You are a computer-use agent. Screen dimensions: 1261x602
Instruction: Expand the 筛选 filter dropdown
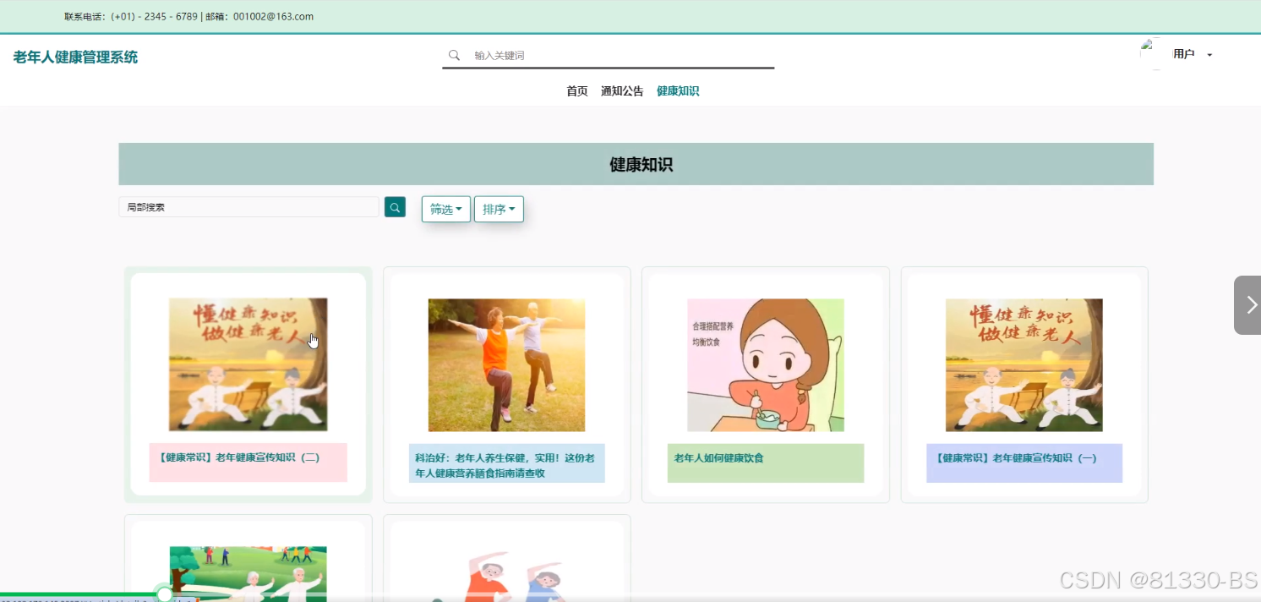point(446,209)
